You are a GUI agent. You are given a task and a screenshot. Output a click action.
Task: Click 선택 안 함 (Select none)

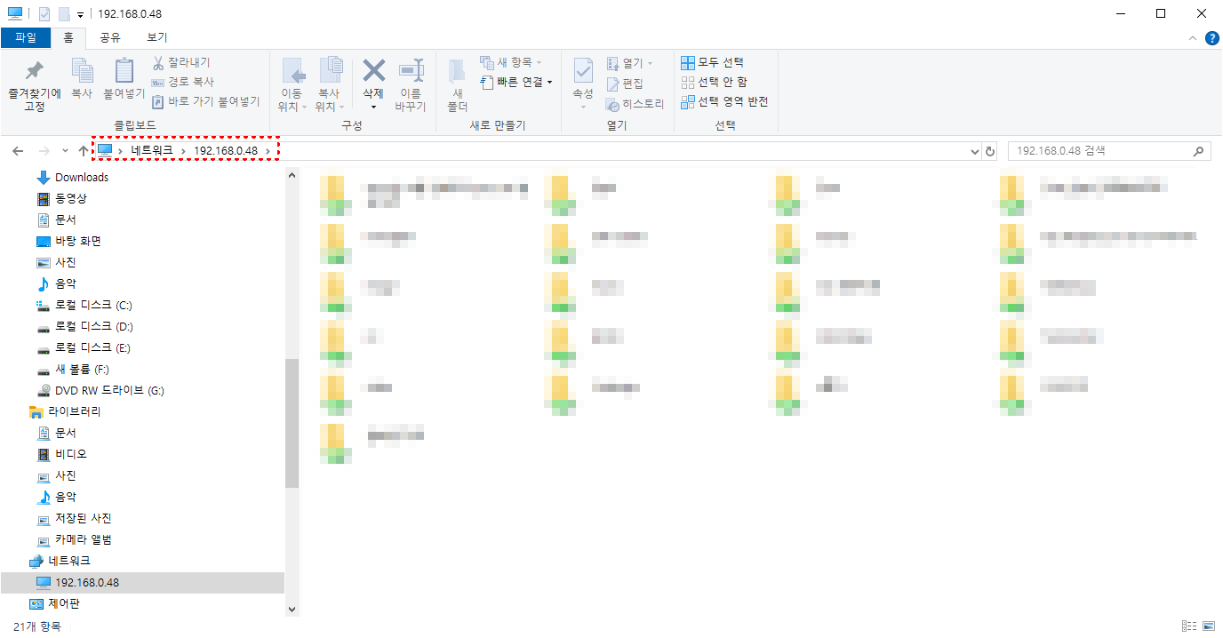pos(714,82)
